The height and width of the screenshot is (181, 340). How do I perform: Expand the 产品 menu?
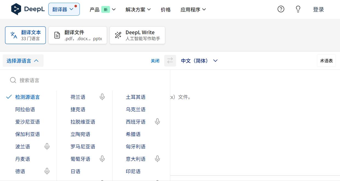pyautogui.click(x=103, y=10)
